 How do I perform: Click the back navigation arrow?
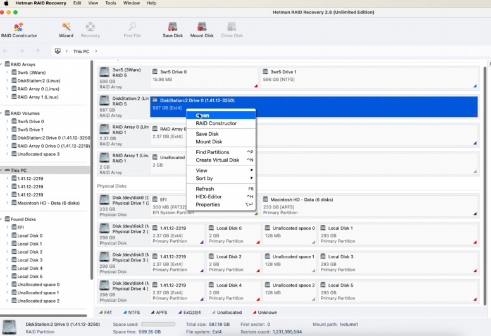coord(5,51)
